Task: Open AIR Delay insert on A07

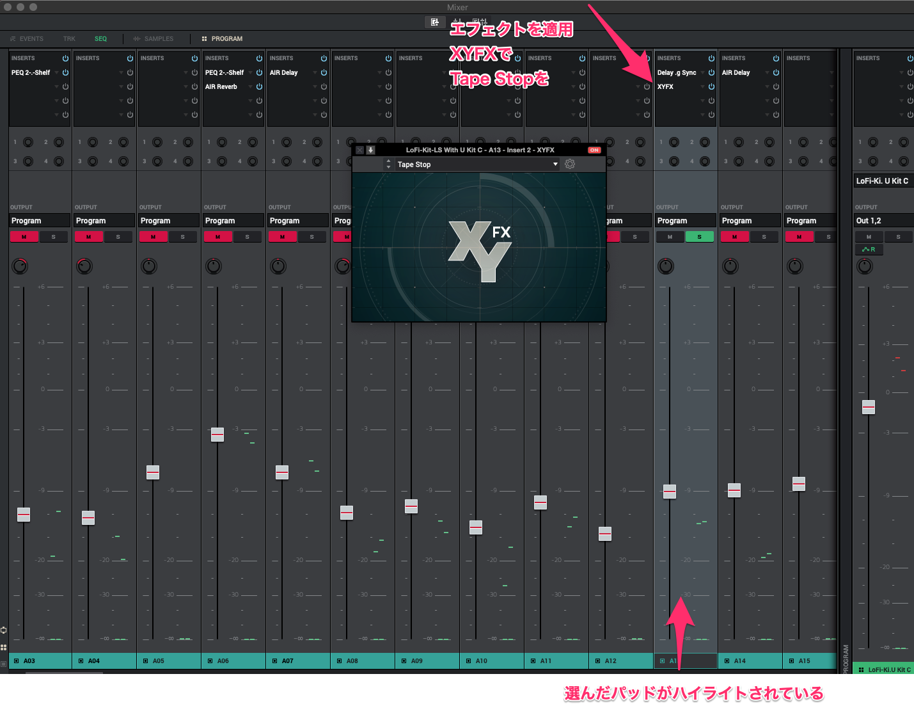Action: pyautogui.click(x=284, y=72)
